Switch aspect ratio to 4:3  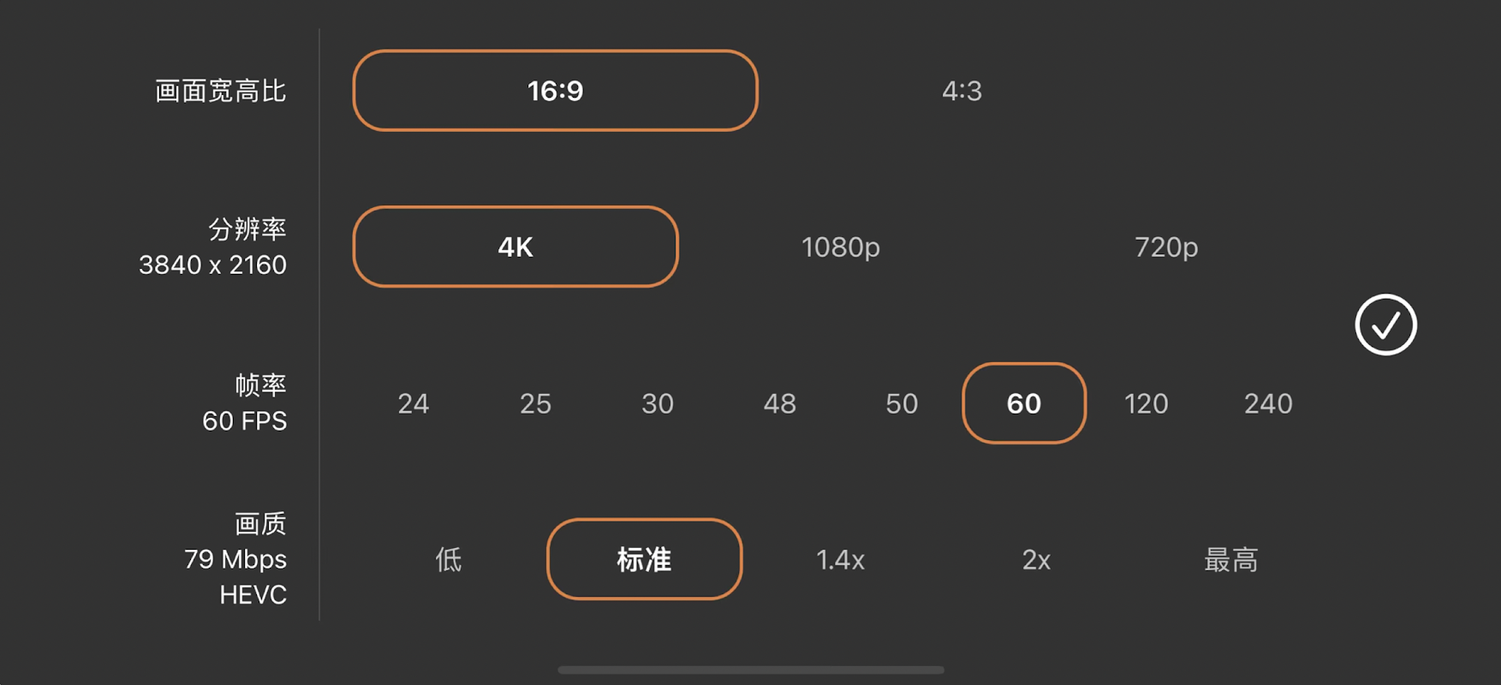pos(962,91)
